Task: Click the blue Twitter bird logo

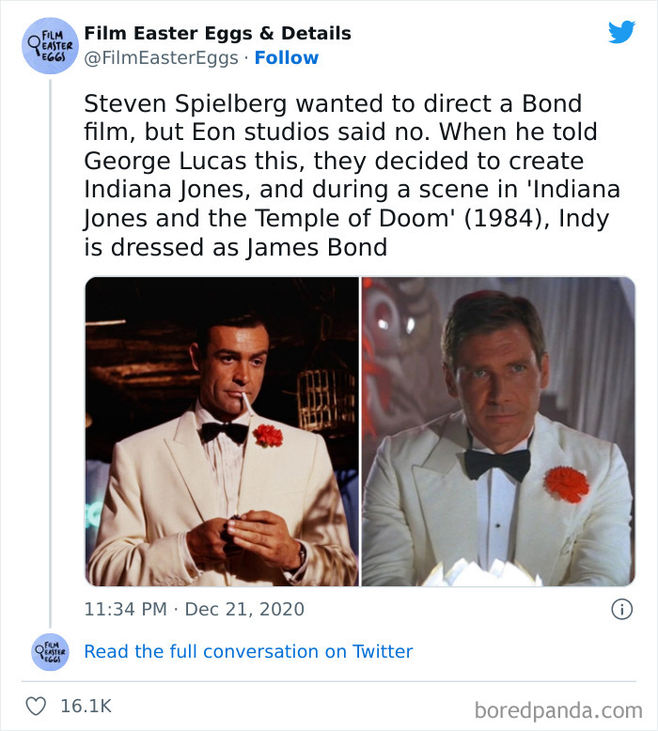Action: 621,32
